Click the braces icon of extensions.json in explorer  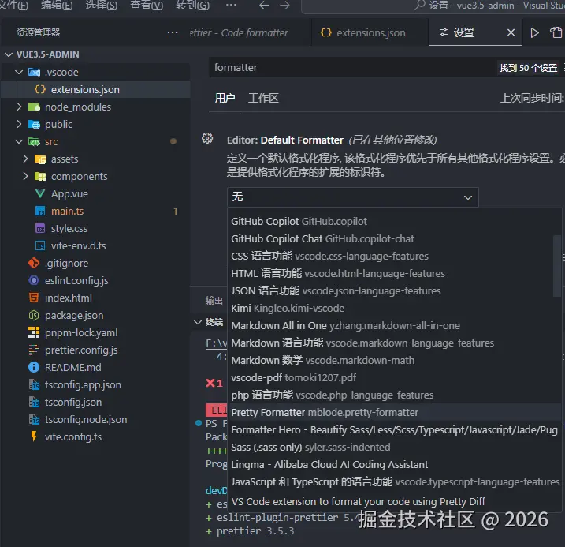pyautogui.click(x=40, y=89)
